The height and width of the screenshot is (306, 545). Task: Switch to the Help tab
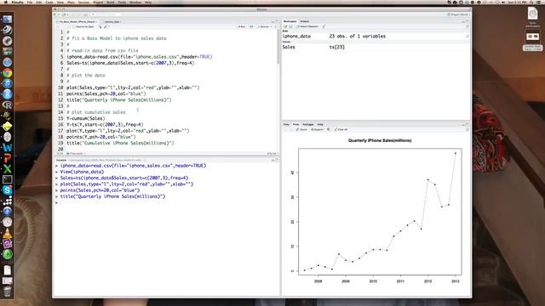click(x=320, y=124)
